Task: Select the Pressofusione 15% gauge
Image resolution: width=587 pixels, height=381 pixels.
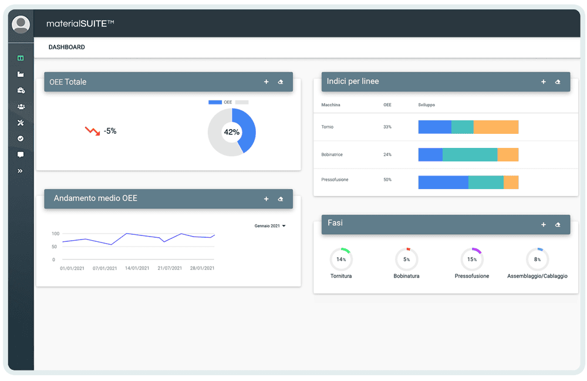Action: (x=472, y=259)
